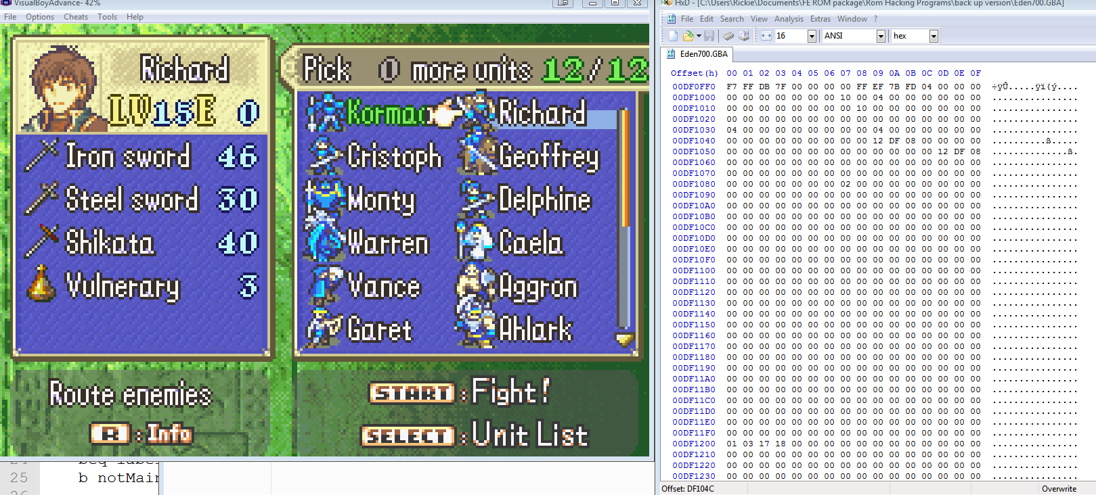
Task: Click the Vulnerary potion icon
Action: pos(41,284)
